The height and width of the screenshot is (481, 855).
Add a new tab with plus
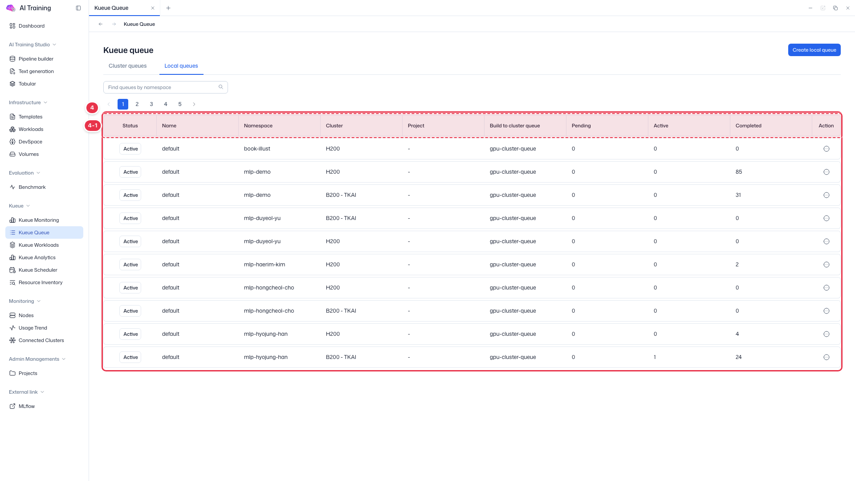coord(168,8)
